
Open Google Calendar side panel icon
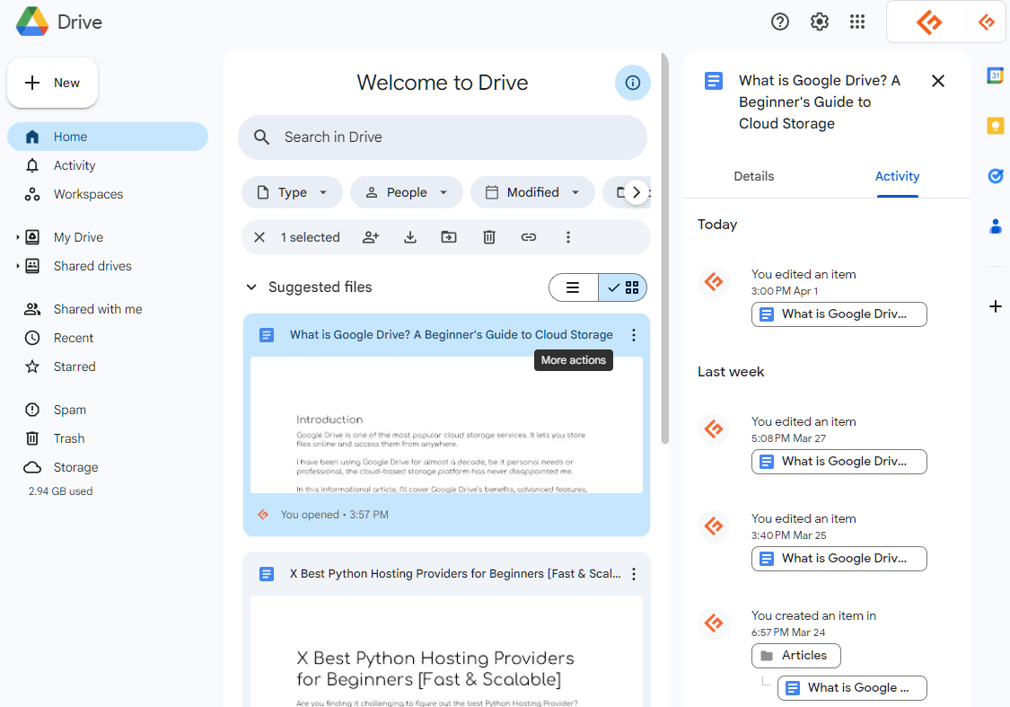[x=995, y=75]
